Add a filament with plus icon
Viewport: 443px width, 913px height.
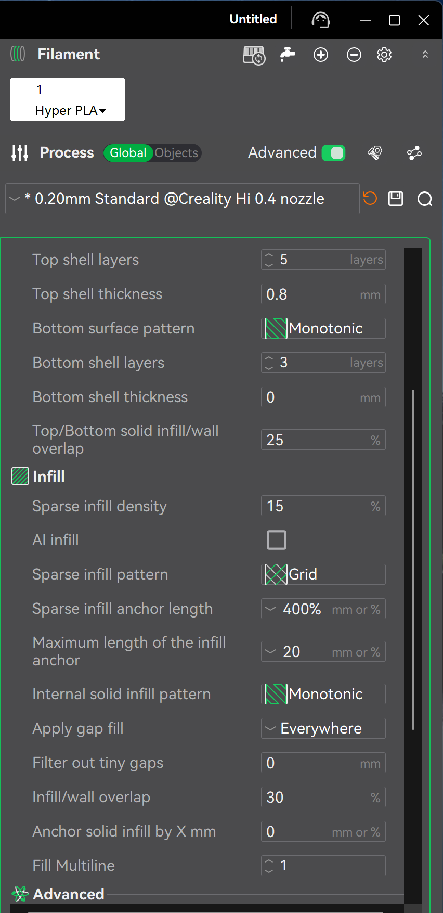321,55
